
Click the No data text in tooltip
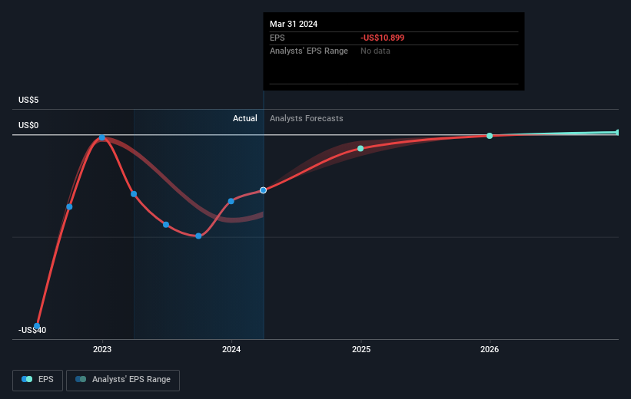point(375,51)
